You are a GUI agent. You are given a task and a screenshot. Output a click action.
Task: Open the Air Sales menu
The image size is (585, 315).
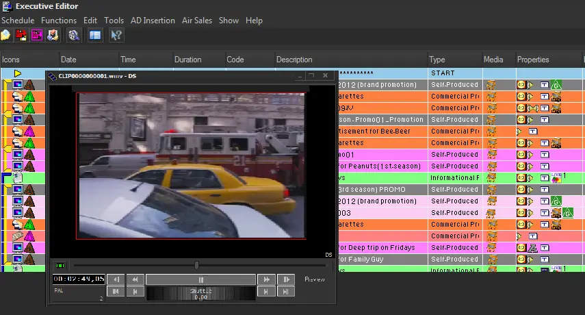[198, 21]
